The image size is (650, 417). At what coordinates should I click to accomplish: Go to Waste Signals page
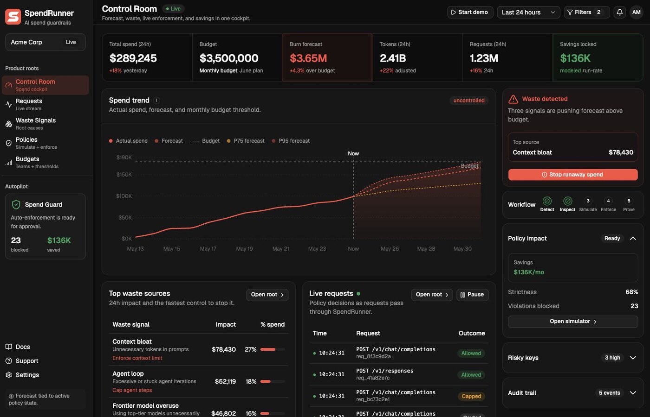[x=45, y=124]
